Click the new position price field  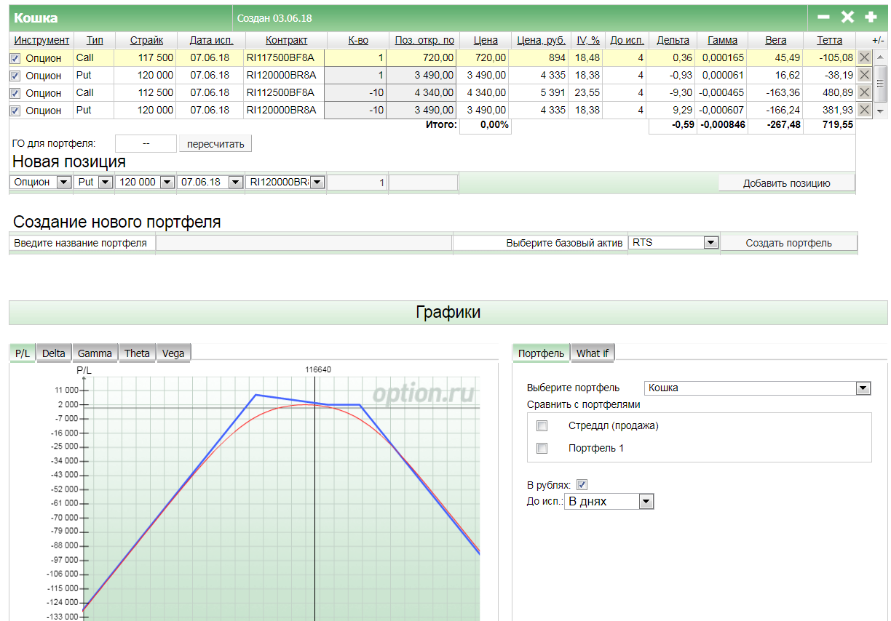point(424,183)
